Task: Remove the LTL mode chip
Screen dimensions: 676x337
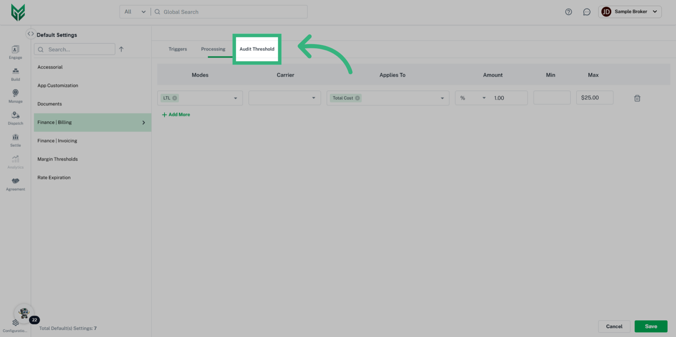Action: coord(175,98)
